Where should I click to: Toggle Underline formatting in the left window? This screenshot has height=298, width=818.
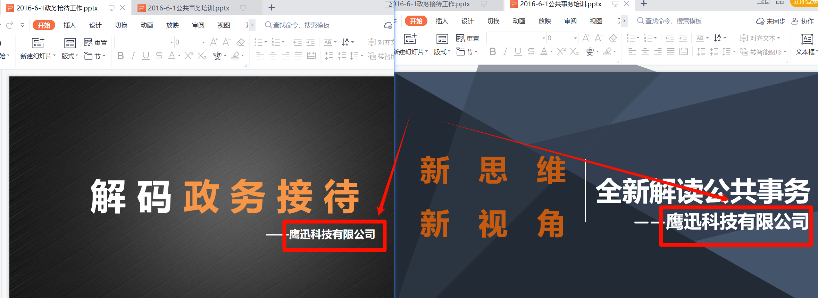coord(146,56)
